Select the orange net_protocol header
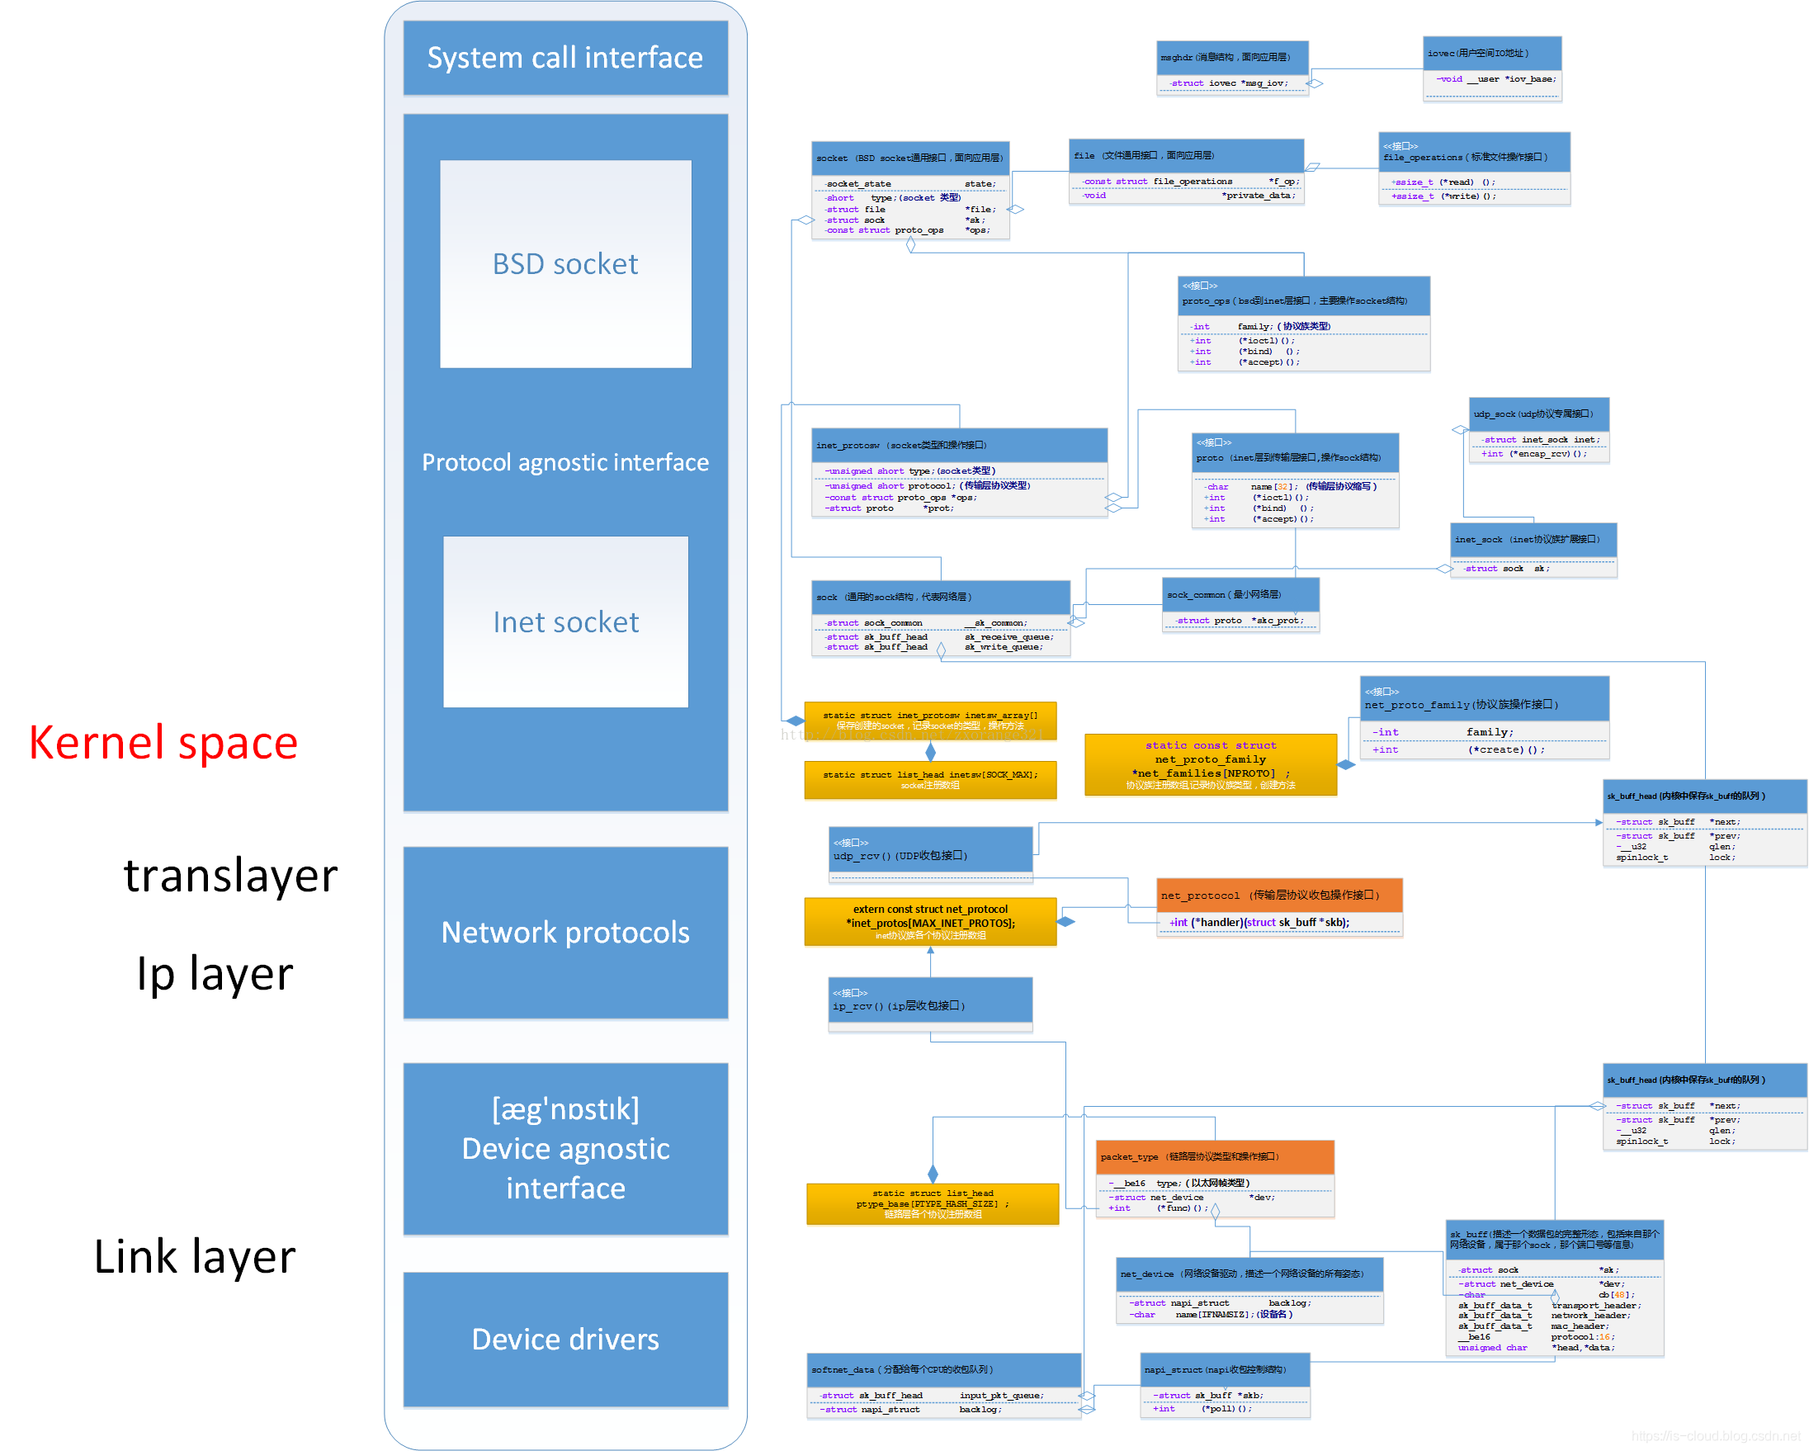Image resolution: width=1809 pixels, height=1451 pixels. (x=1278, y=896)
